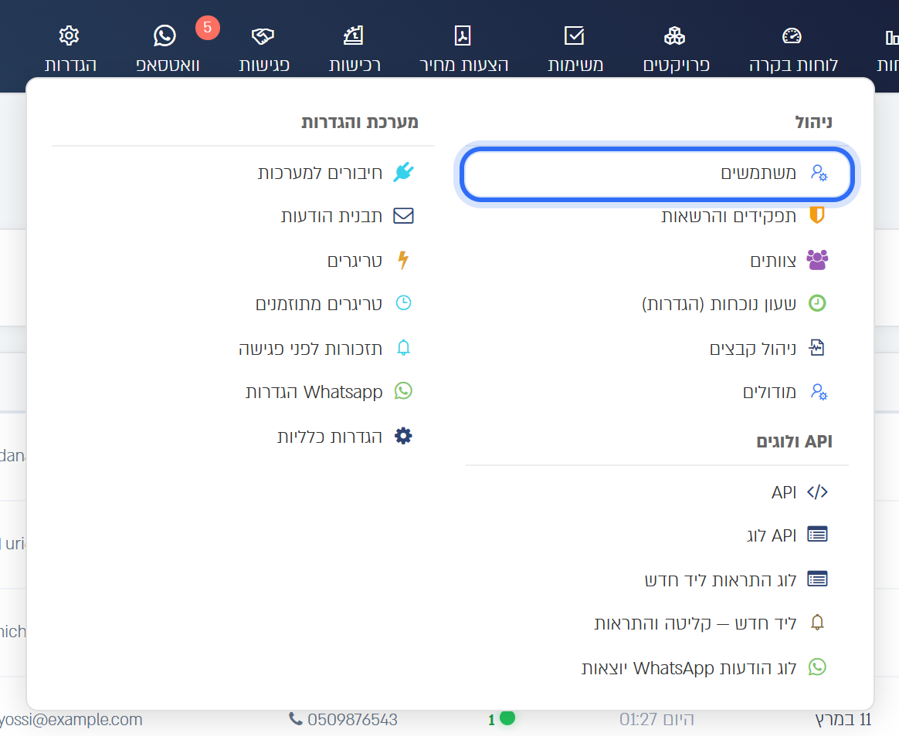Click the WhatsApp icon beside לוג הודעות WhatsApp יוצאות
The height and width of the screenshot is (736, 899).
(x=817, y=667)
